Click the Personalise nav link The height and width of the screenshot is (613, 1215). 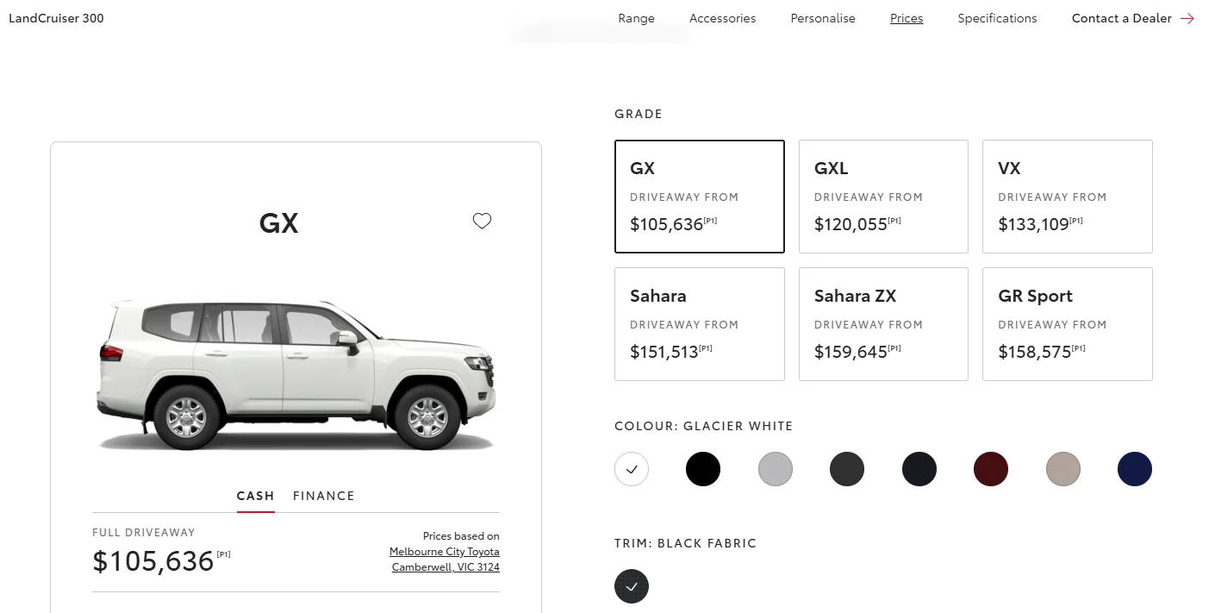tap(823, 18)
